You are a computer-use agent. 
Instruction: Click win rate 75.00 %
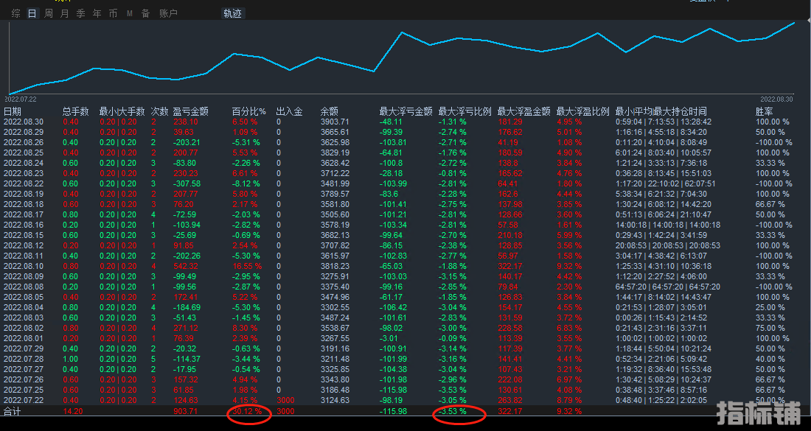770,328
